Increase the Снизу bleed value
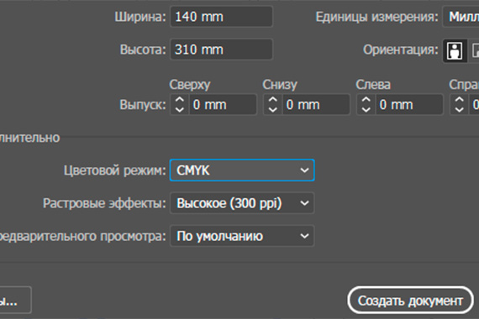Image resolution: width=479 pixels, height=319 pixels. [x=273, y=100]
